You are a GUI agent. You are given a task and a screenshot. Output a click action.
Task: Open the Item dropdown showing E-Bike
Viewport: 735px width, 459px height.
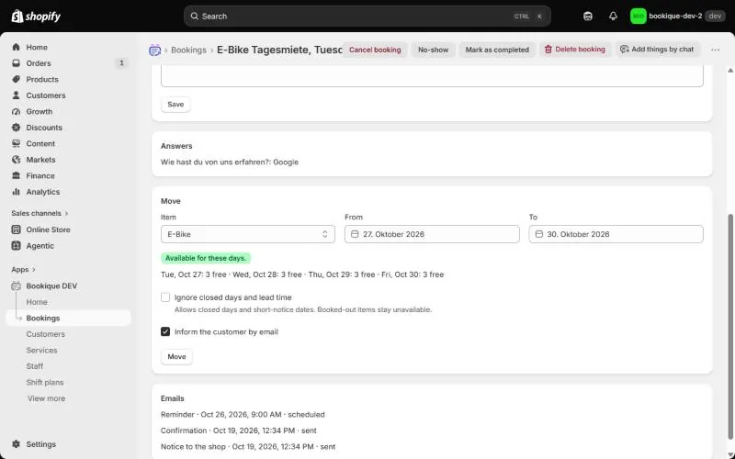click(247, 234)
